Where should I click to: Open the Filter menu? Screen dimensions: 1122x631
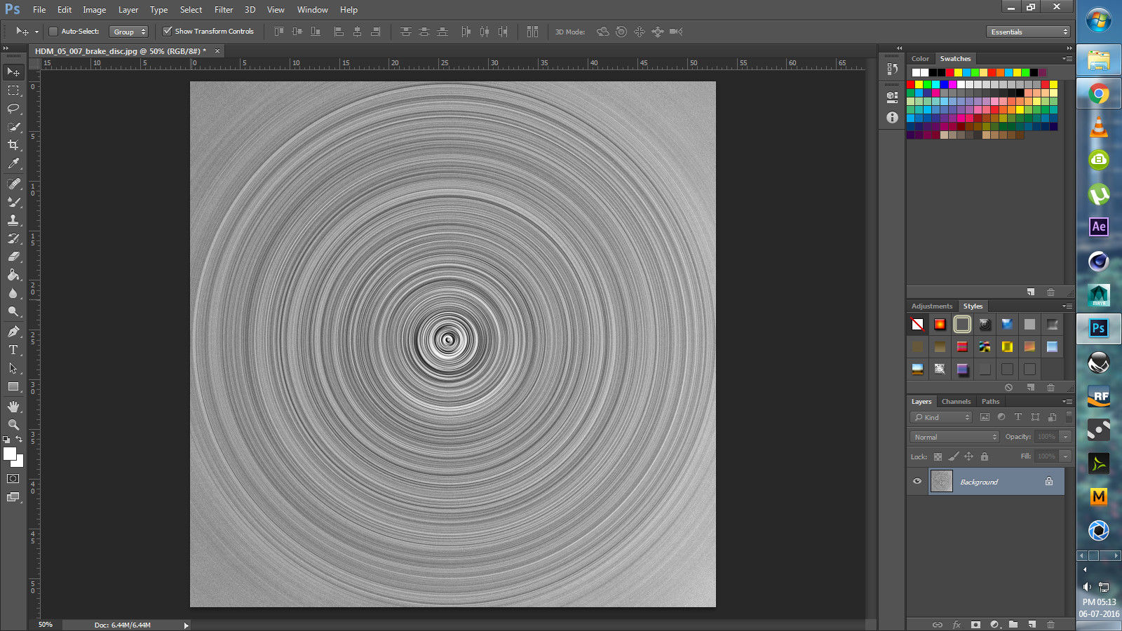224,10
